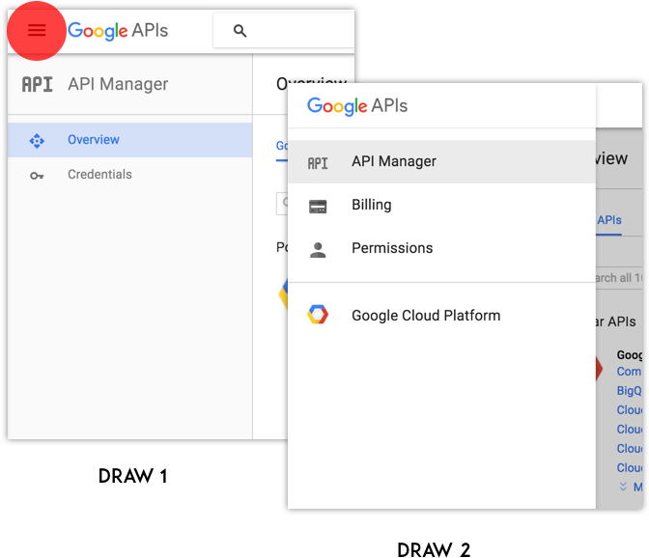Viewport: 649px width, 558px height.
Task: Click the search magnifier icon
Action: 240,31
